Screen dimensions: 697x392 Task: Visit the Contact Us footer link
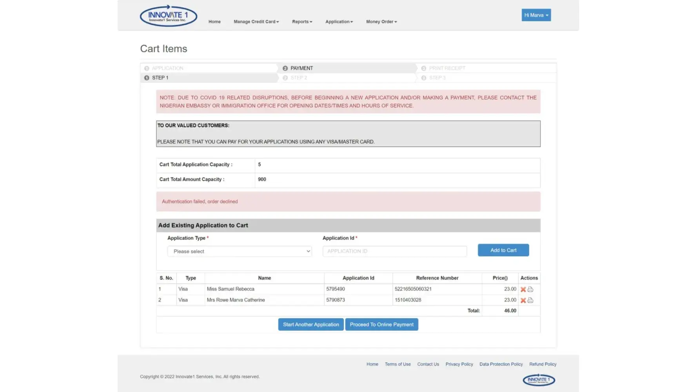pyautogui.click(x=428, y=364)
